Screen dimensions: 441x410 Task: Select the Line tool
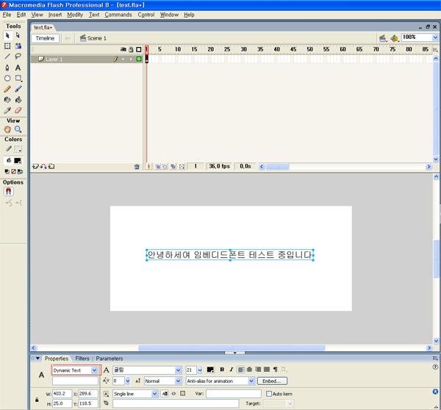[x=7, y=57]
